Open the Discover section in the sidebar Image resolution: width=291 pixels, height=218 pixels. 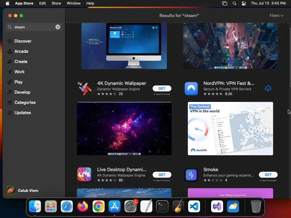(x=19, y=41)
